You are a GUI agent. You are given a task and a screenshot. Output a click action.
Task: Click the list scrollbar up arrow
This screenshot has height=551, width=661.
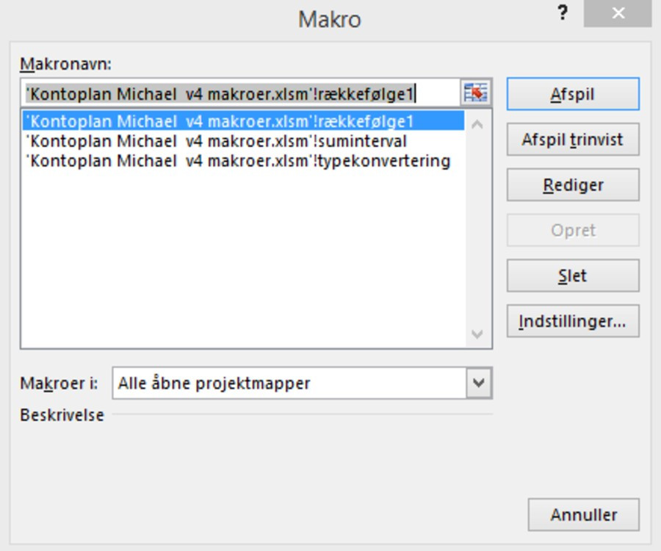477,124
